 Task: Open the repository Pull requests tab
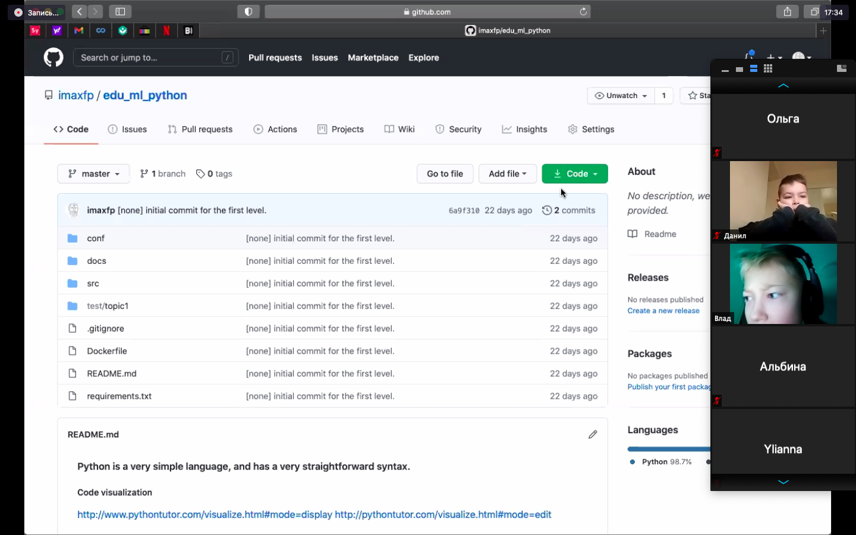(200, 129)
